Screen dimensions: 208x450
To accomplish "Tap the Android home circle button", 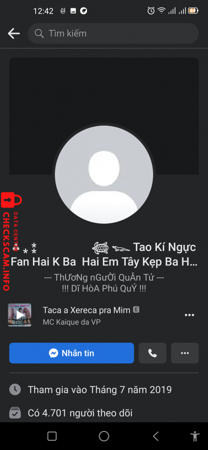I will [x=104, y=436].
